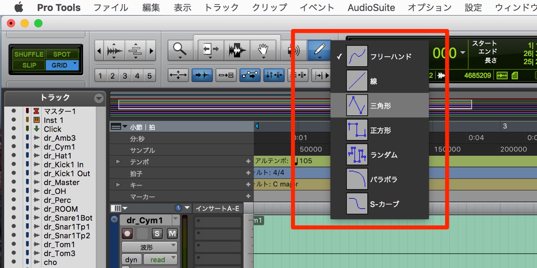Add a tempo change with plus button
537x268 pixels.
248,162
